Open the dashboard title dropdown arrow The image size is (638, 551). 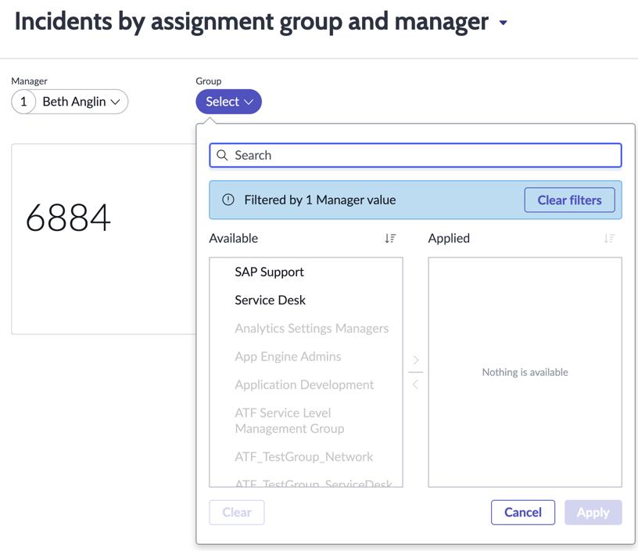coord(504,23)
